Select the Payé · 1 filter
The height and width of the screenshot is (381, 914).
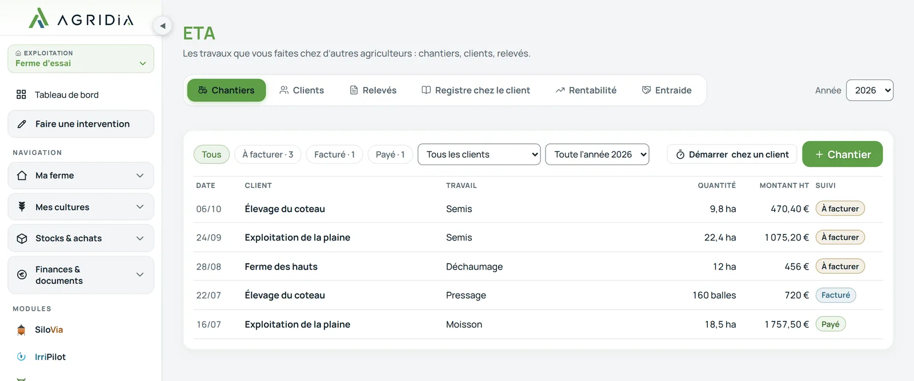click(390, 154)
